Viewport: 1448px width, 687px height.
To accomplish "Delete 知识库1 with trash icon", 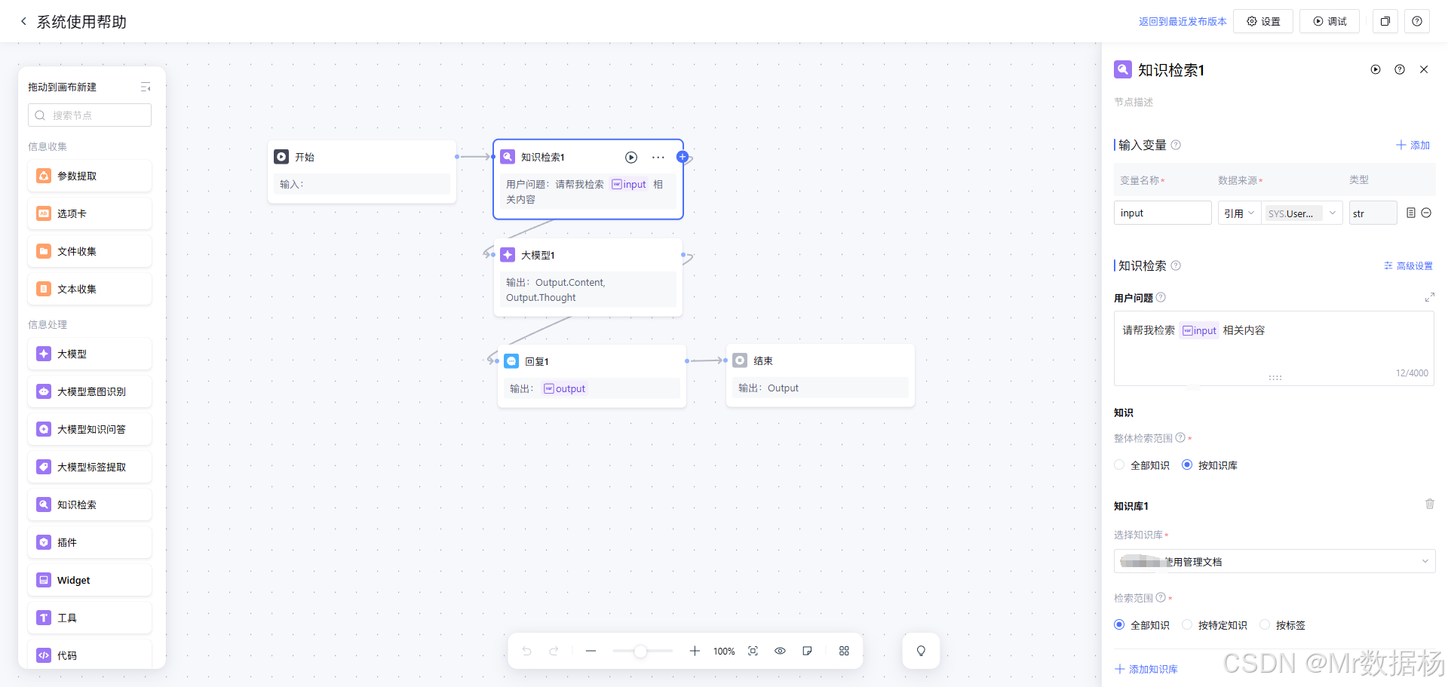I will (1429, 504).
